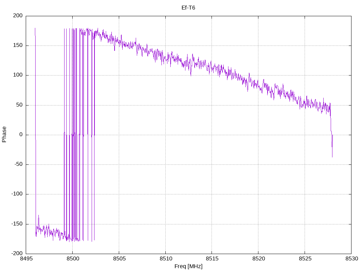Image resolution: width=361 pixels, height=271 pixels.
Task: Click the 8500 x-axis tick label
Action: tap(72, 259)
